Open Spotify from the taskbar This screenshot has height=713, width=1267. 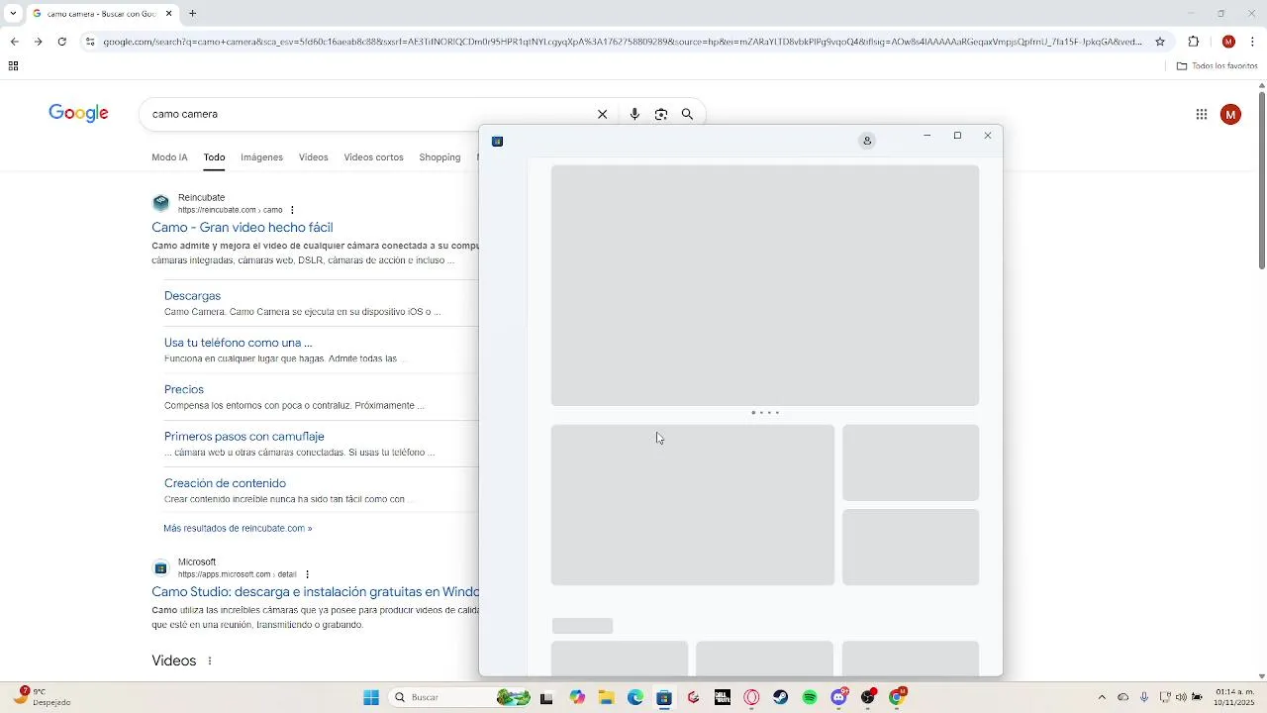pyautogui.click(x=810, y=698)
